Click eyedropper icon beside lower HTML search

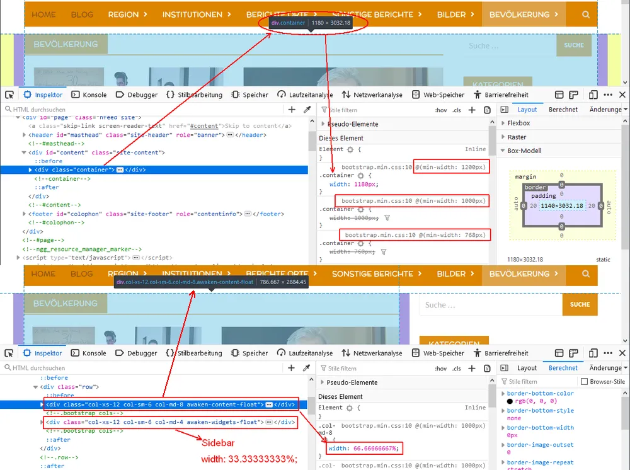pos(306,367)
